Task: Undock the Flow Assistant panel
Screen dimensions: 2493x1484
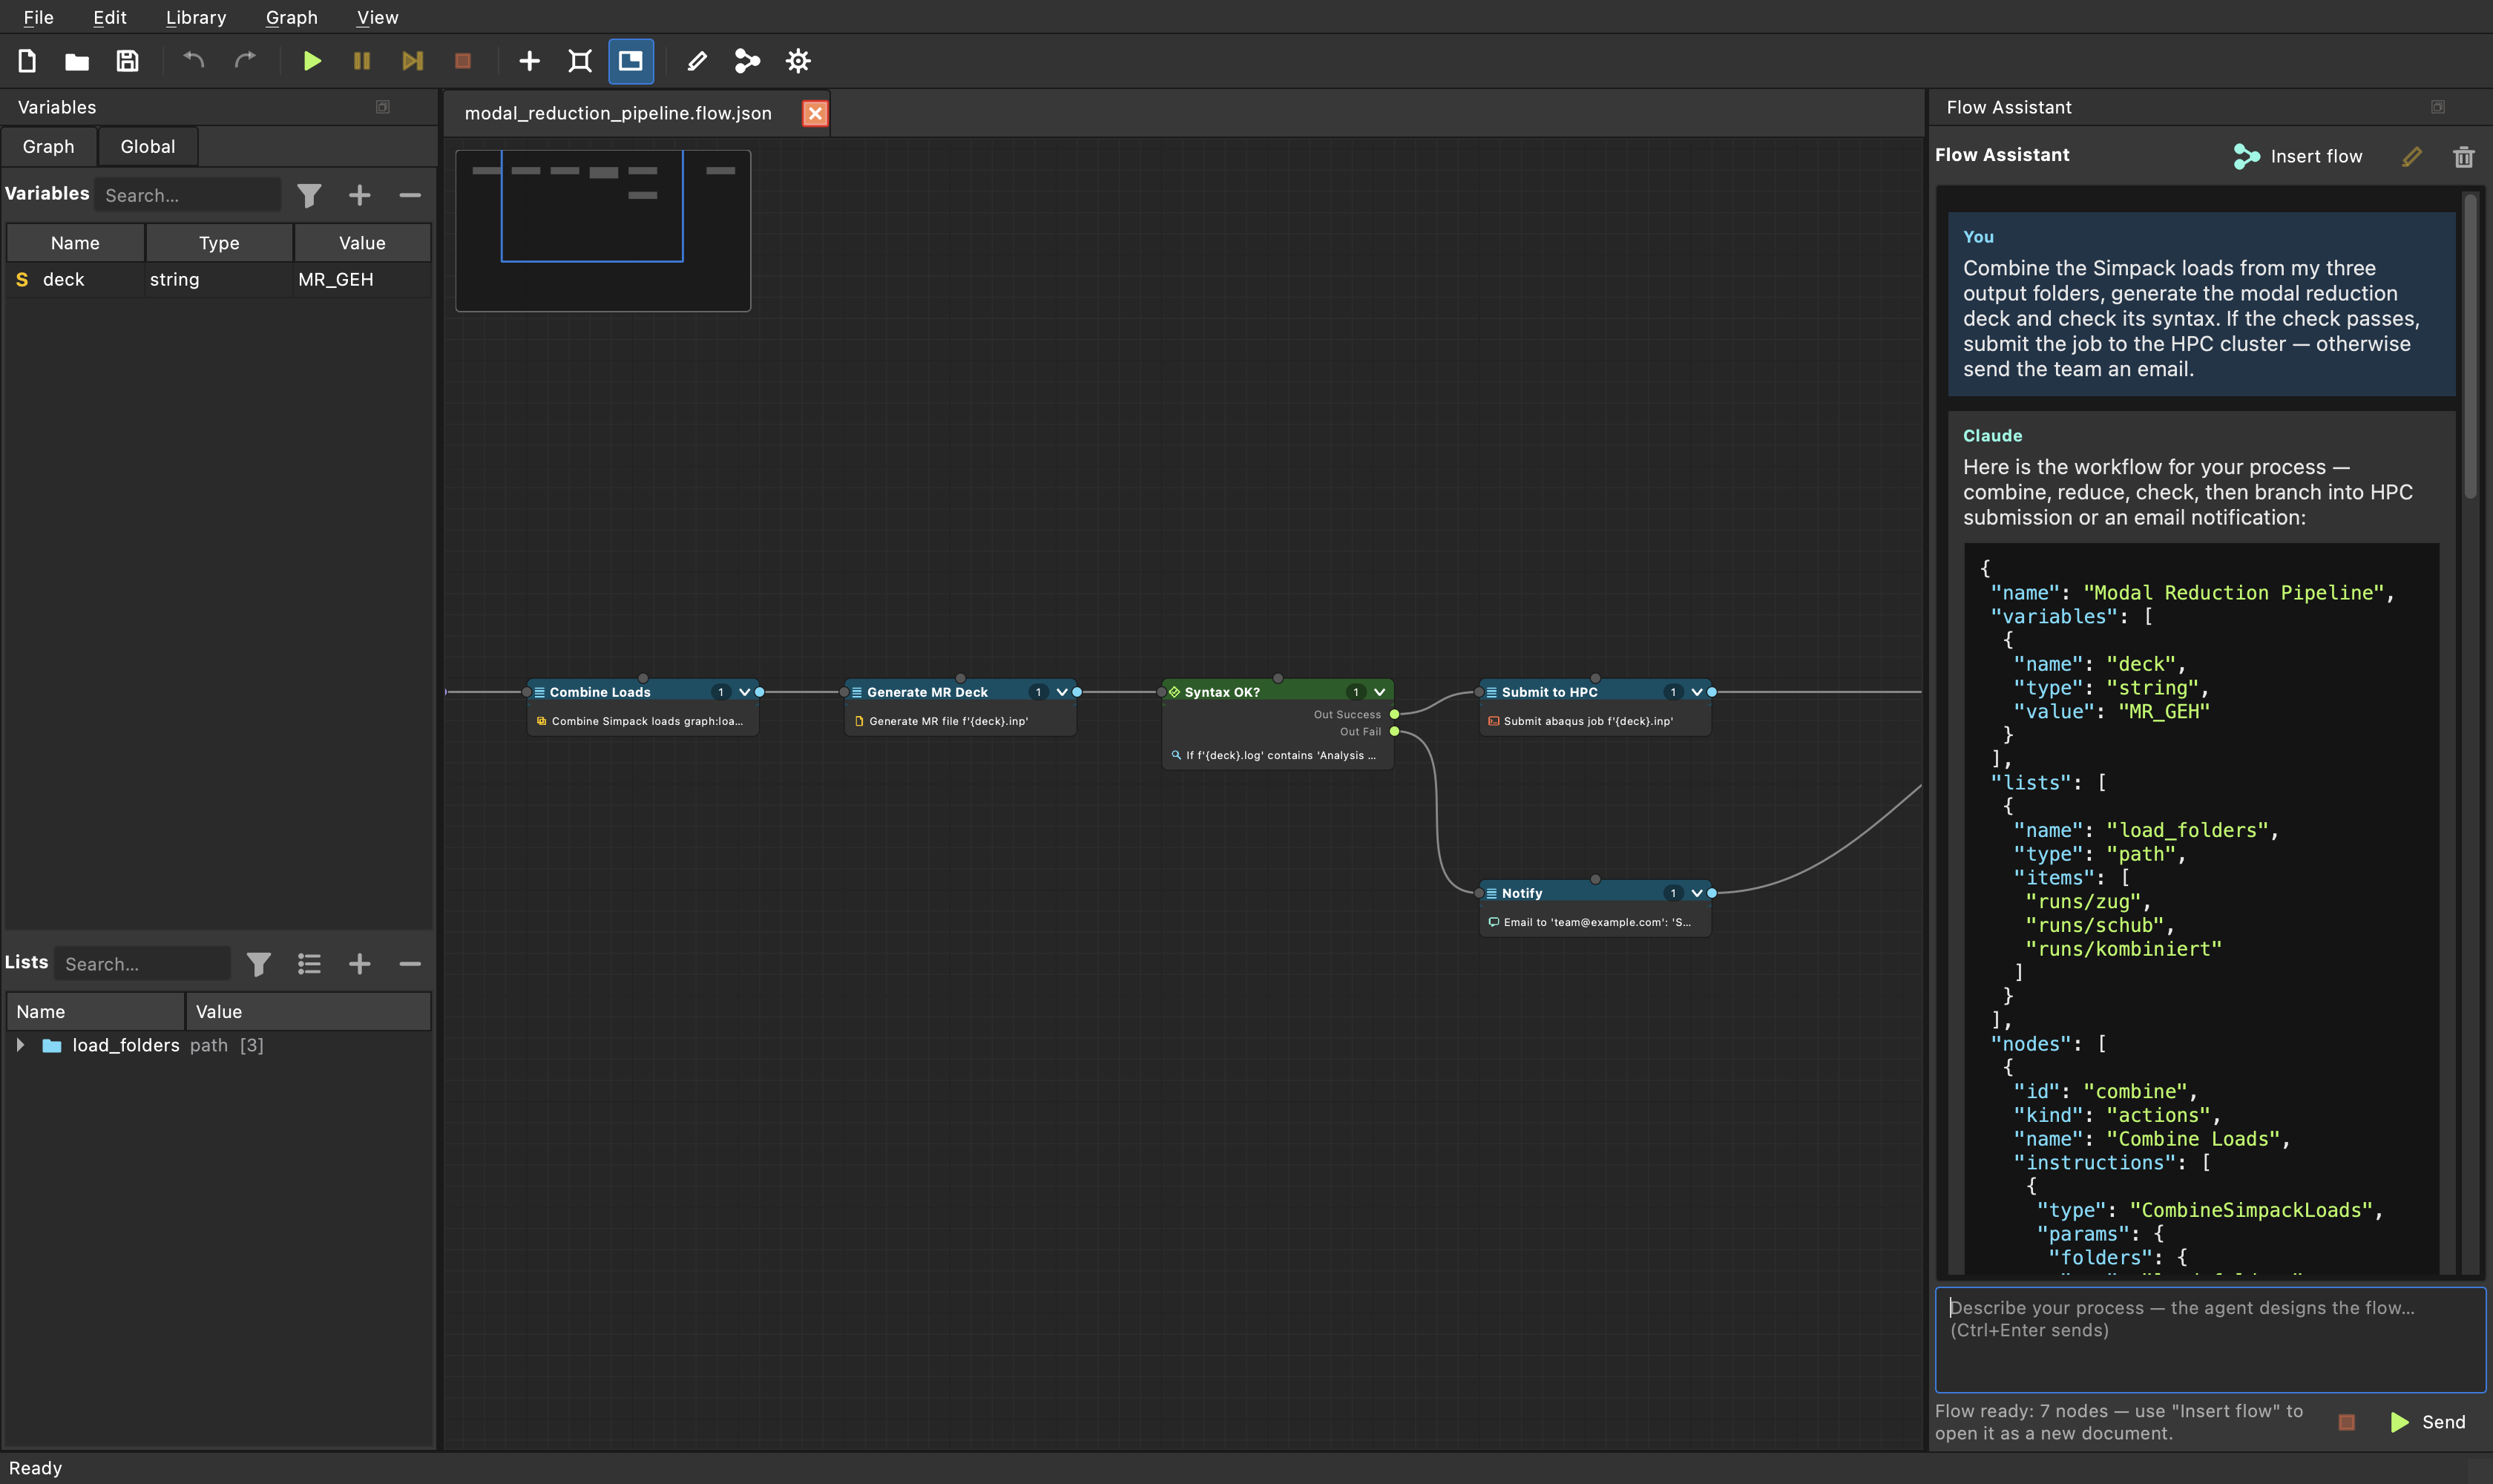Action: point(2438,107)
